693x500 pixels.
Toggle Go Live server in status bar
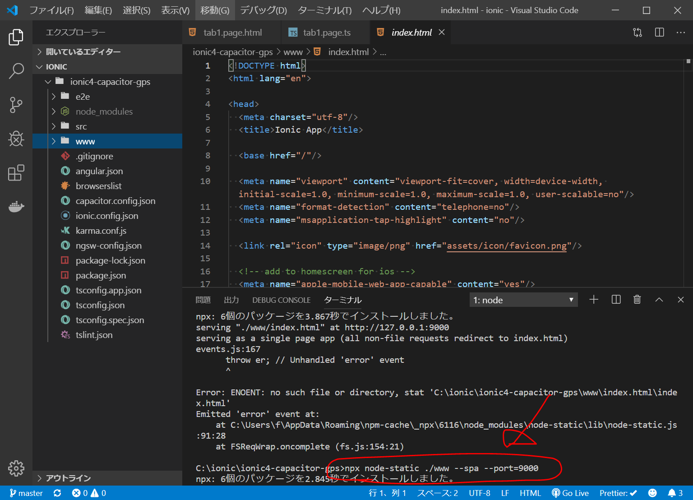(570, 493)
